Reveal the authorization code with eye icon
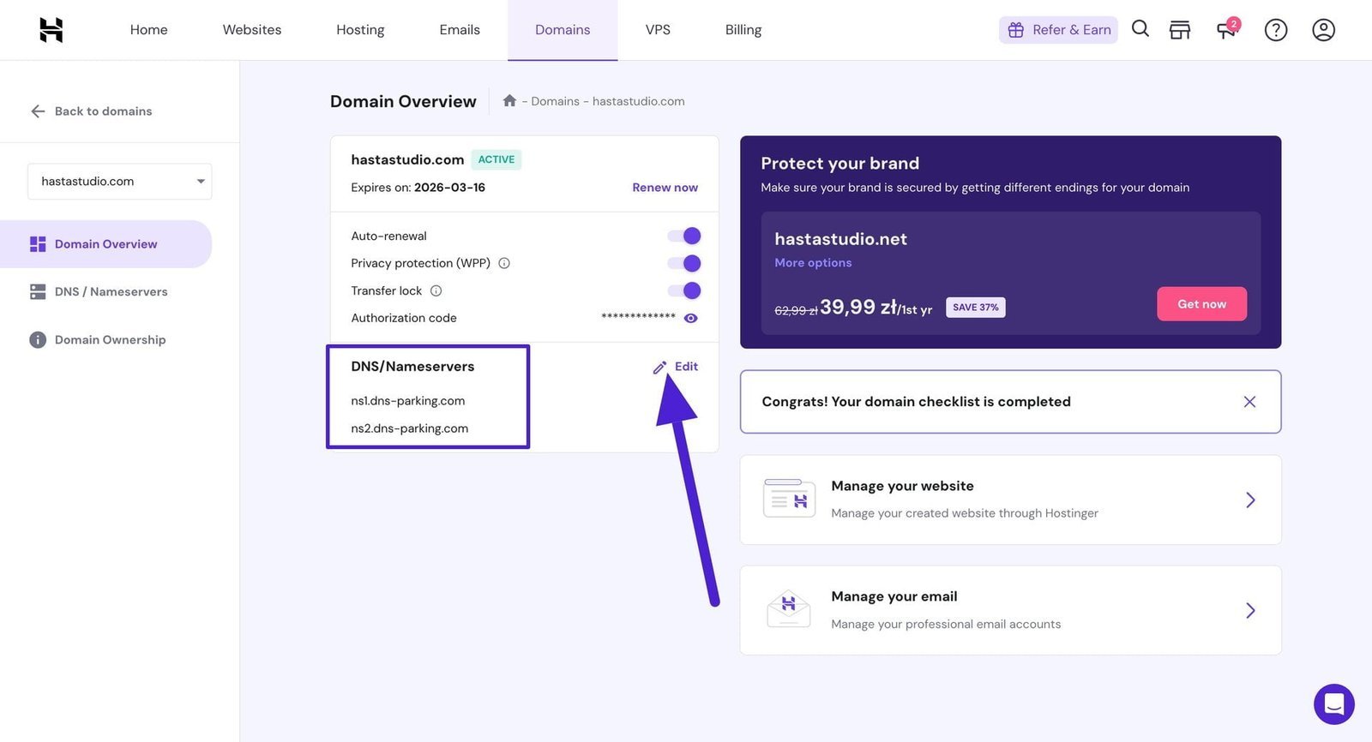 click(690, 318)
